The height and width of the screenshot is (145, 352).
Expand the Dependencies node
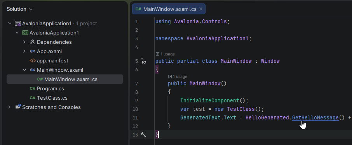pos(24,42)
